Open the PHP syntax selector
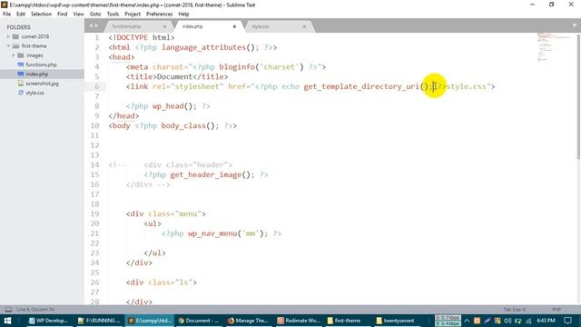Screen dimensions: 581x327 click(x=556, y=309)
